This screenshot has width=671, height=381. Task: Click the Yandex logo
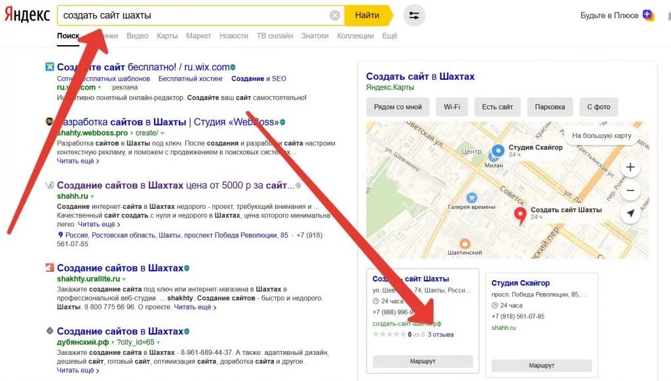[x=27, y=15]
